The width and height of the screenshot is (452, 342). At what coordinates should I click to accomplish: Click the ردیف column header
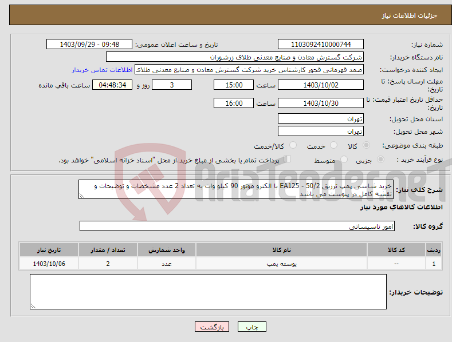pos(434,250)
